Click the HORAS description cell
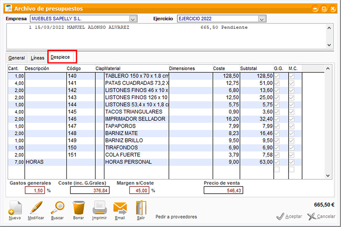Viewport: 341px width, 227px height. point(45,162)
